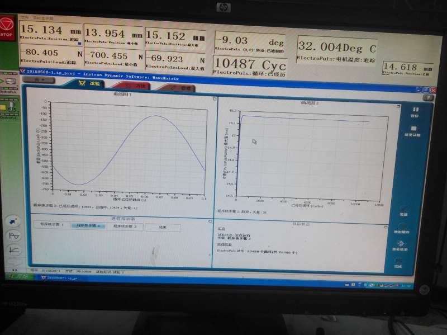Screen dimensions: 447x335
Task: Maximize the progress indicator panel
Action: tap(211, 221)
